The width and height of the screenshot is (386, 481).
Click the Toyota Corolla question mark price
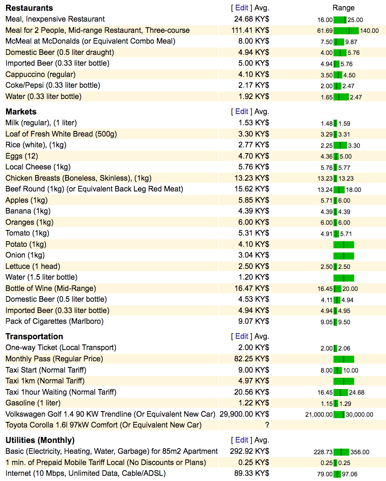(x=267, y=425)
